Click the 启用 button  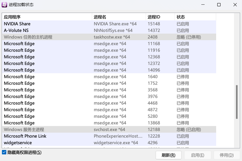(x=197, y=155)
